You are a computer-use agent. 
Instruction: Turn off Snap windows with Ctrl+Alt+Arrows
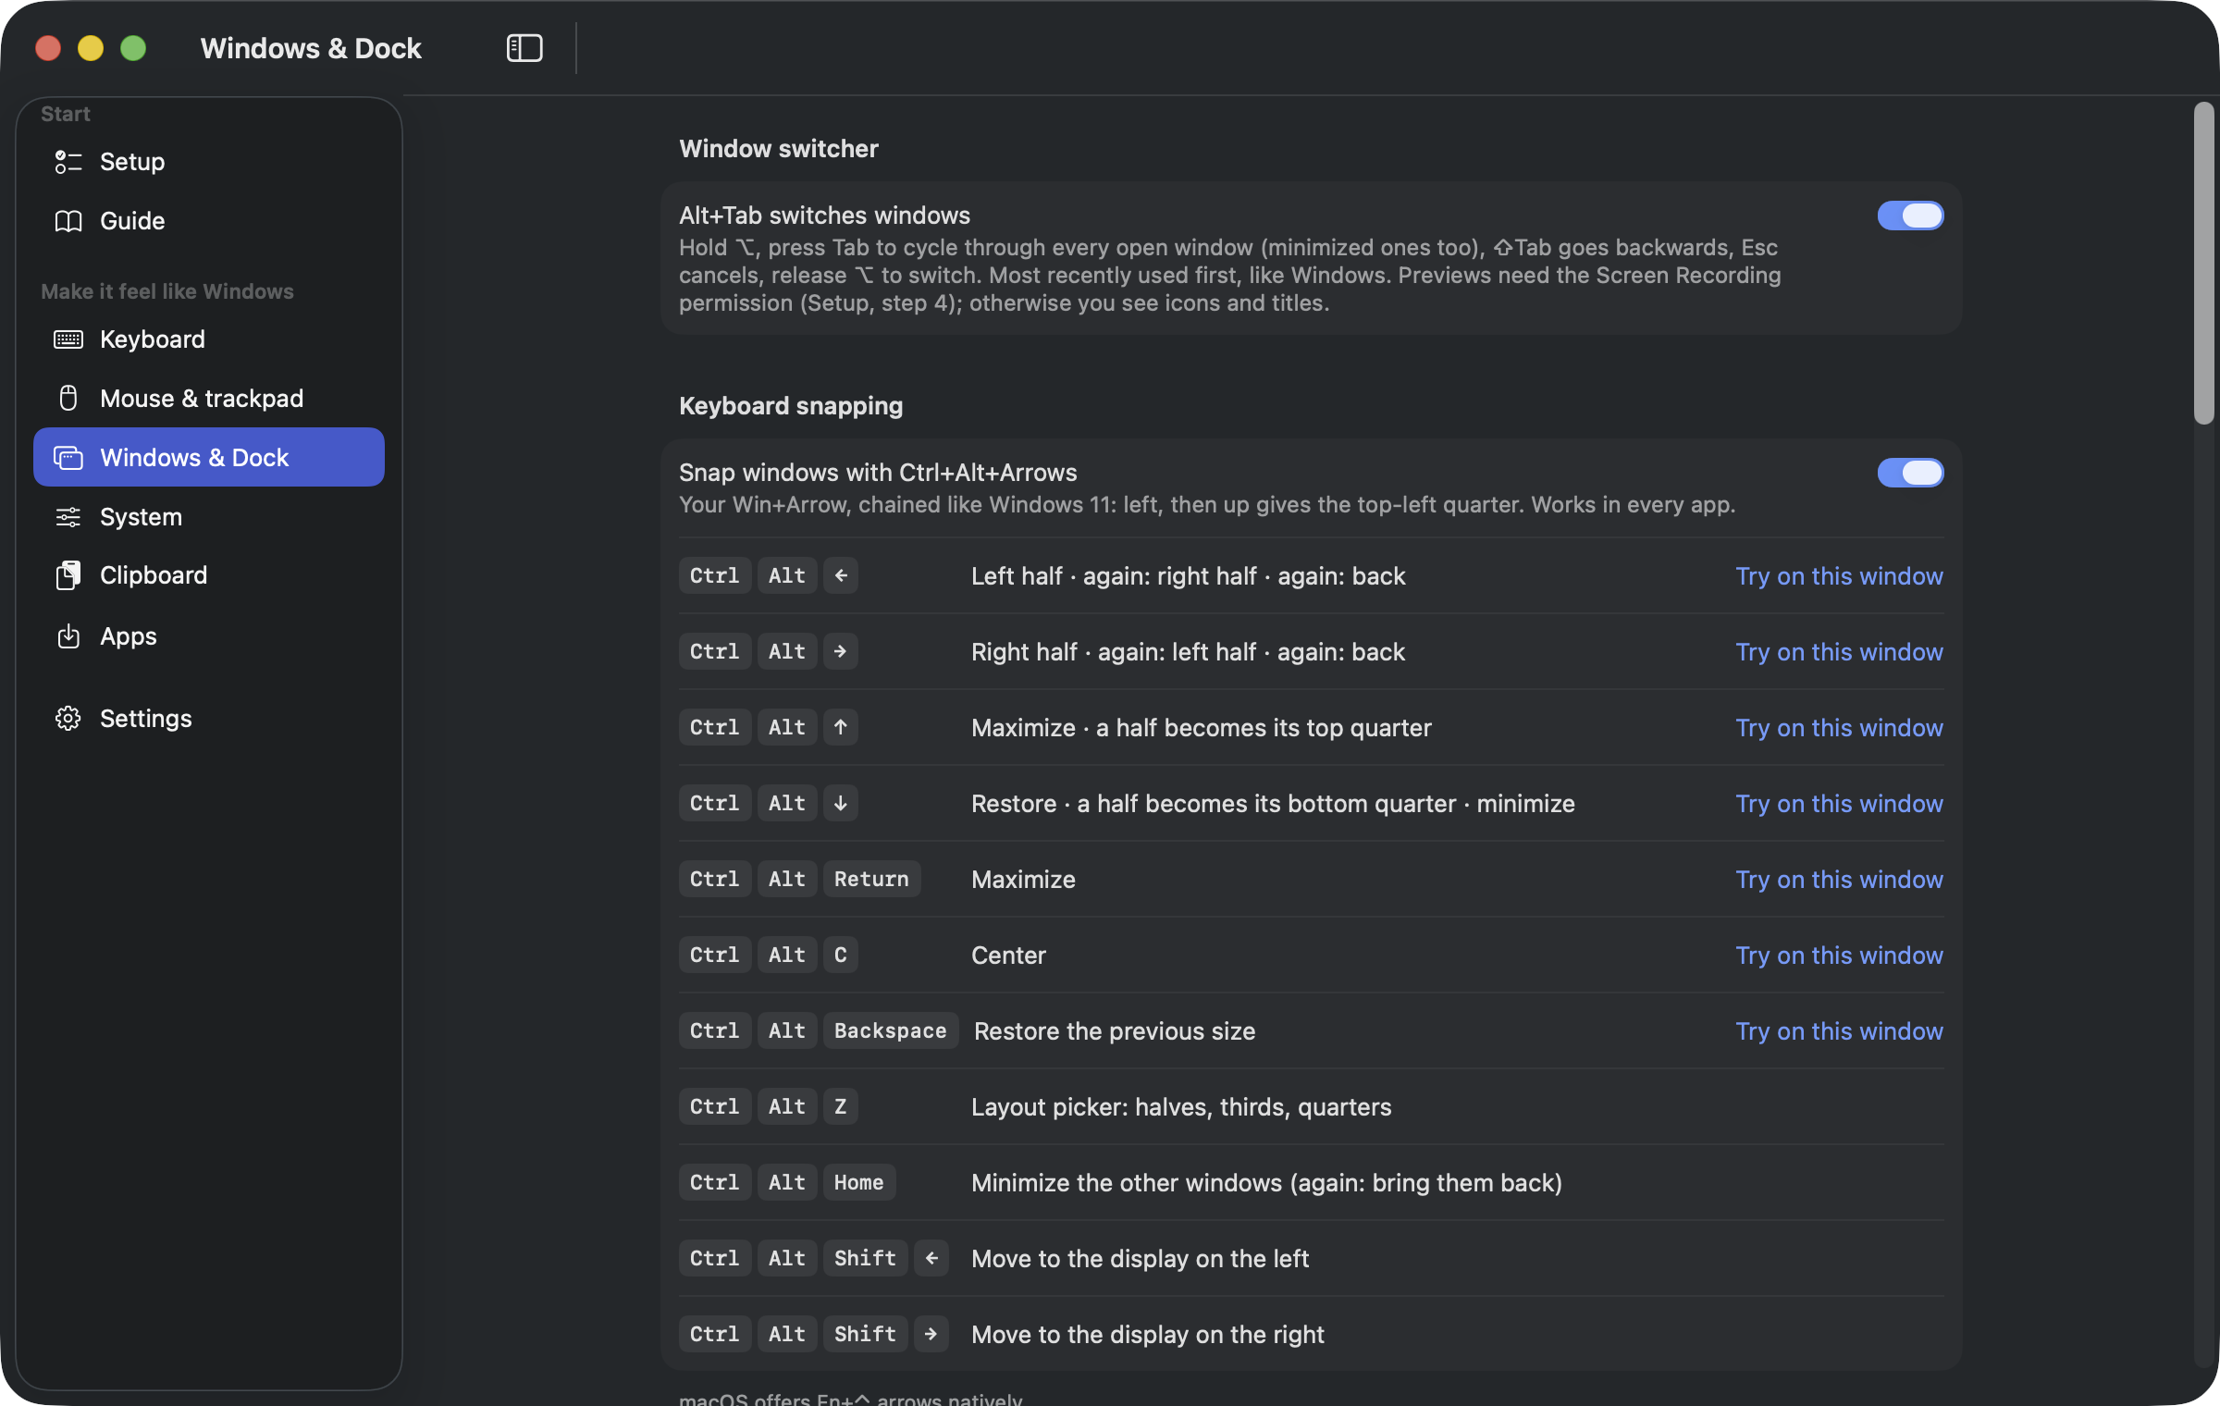tap(1910, 473)
